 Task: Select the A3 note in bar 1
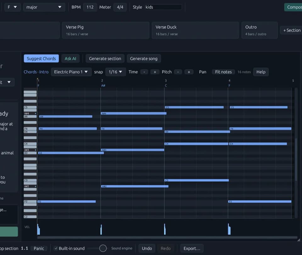point(71,153)
